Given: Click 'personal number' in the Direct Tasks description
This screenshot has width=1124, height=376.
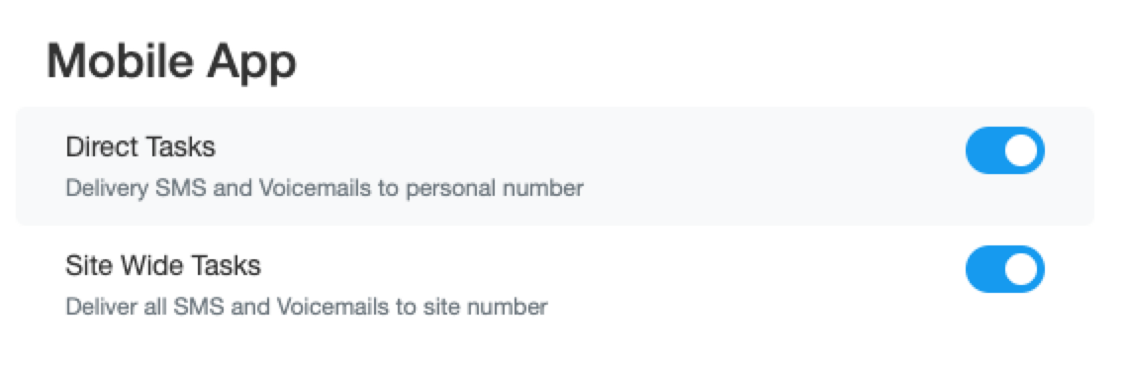Looking at the screenshot, I should pyautogui.click(x=495, y=190).
